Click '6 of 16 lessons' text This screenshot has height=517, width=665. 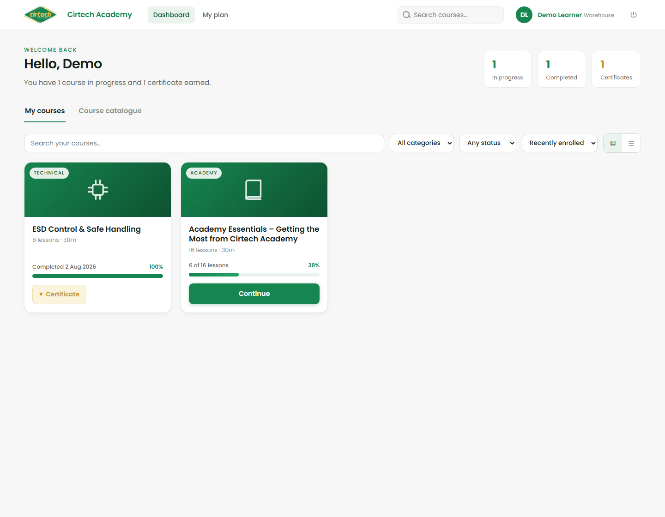pyautogui.click(x=209, y=265)
